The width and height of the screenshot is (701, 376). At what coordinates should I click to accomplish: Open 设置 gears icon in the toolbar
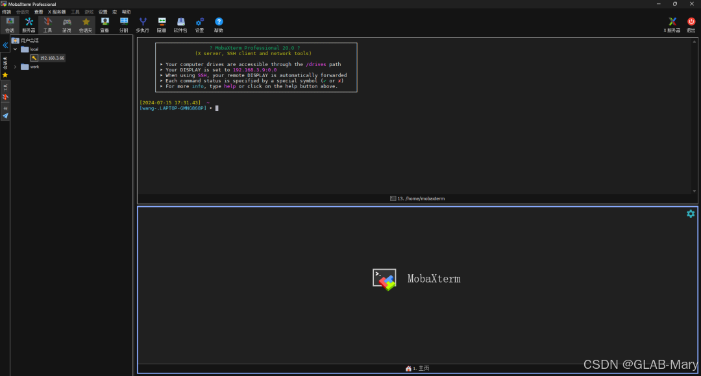[199, 25]
